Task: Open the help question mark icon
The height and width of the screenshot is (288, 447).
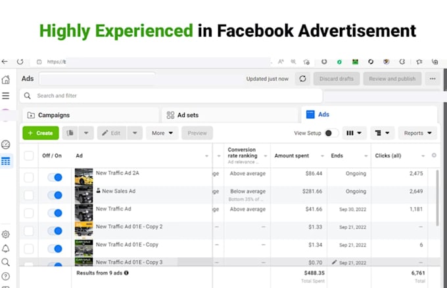Action: click(6, 276)
